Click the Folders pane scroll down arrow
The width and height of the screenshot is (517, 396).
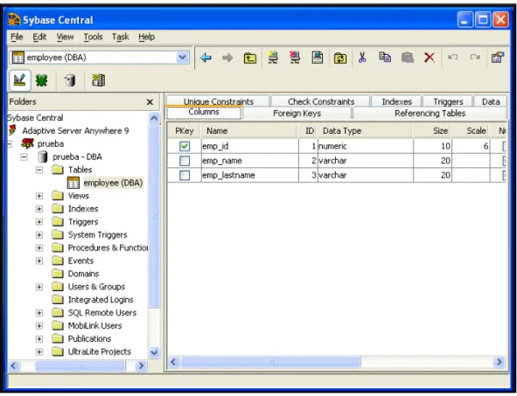coord(154,352)
